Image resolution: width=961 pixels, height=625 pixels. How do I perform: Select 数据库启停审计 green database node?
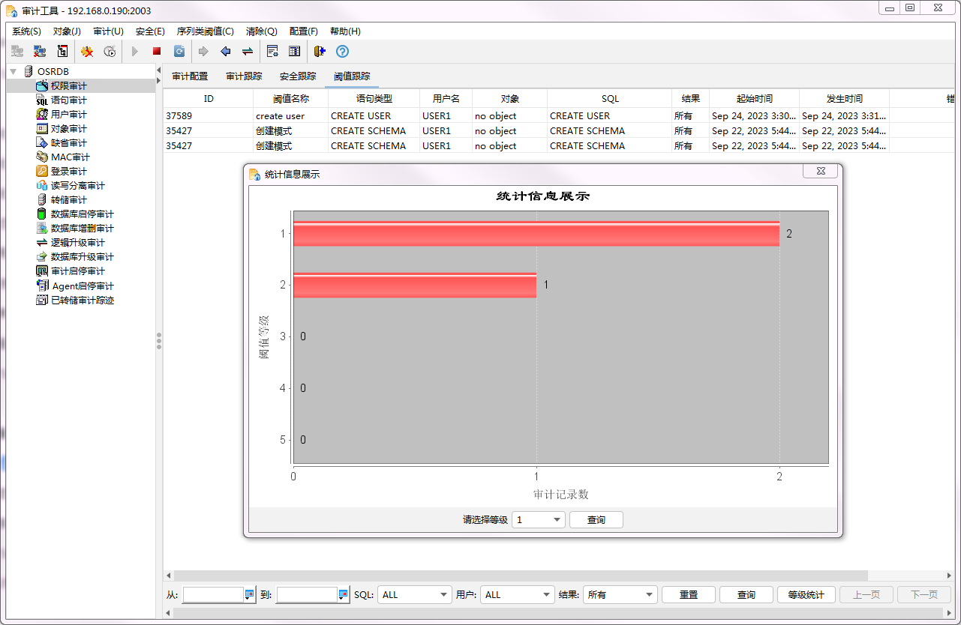click(42, 214)
